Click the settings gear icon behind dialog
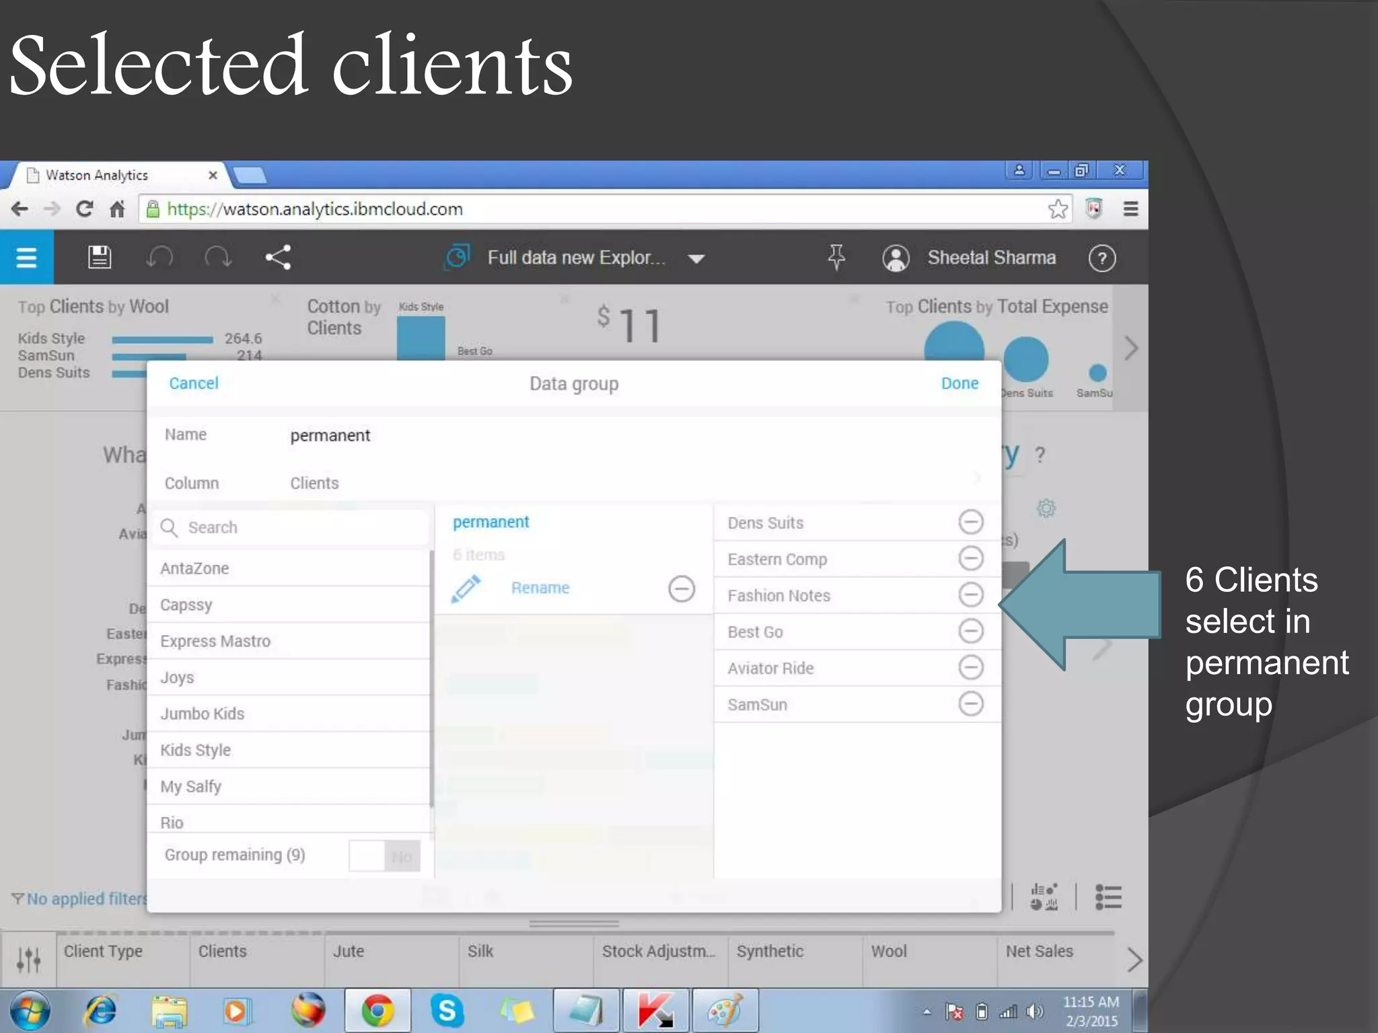The image size is (1378, 1033). 1046,508
